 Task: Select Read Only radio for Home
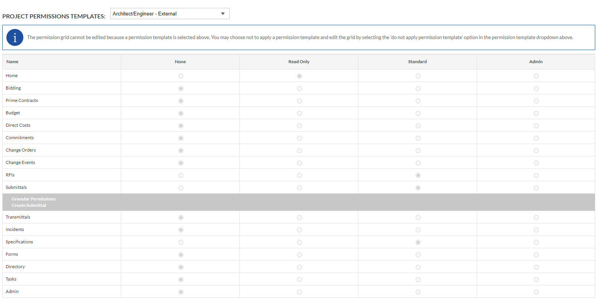[x=299, y=76]
